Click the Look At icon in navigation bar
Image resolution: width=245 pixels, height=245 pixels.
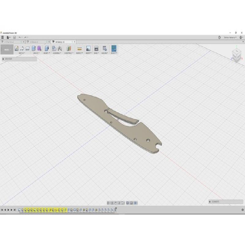(112, 203)
